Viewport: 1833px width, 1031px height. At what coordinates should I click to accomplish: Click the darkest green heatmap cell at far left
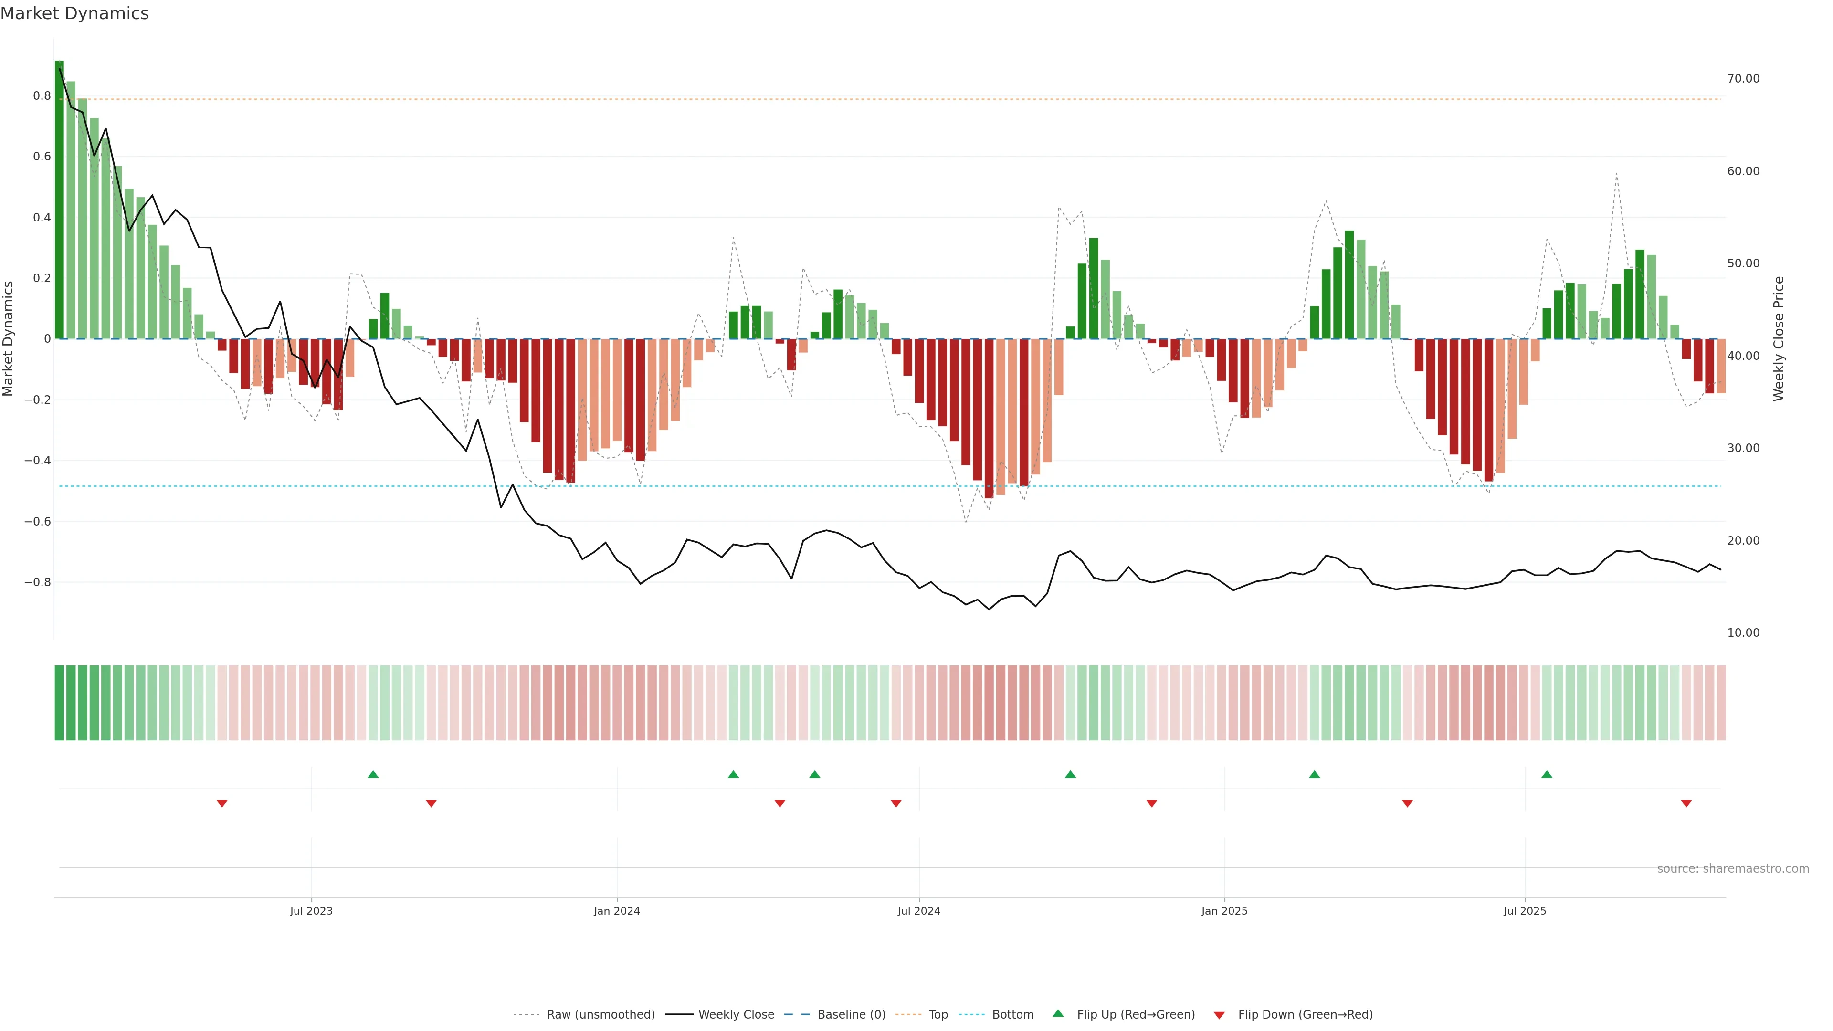[x=59, y=702]
